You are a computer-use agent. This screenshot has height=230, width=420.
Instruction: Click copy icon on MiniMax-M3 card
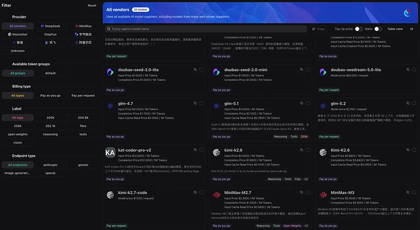point(408,192)
